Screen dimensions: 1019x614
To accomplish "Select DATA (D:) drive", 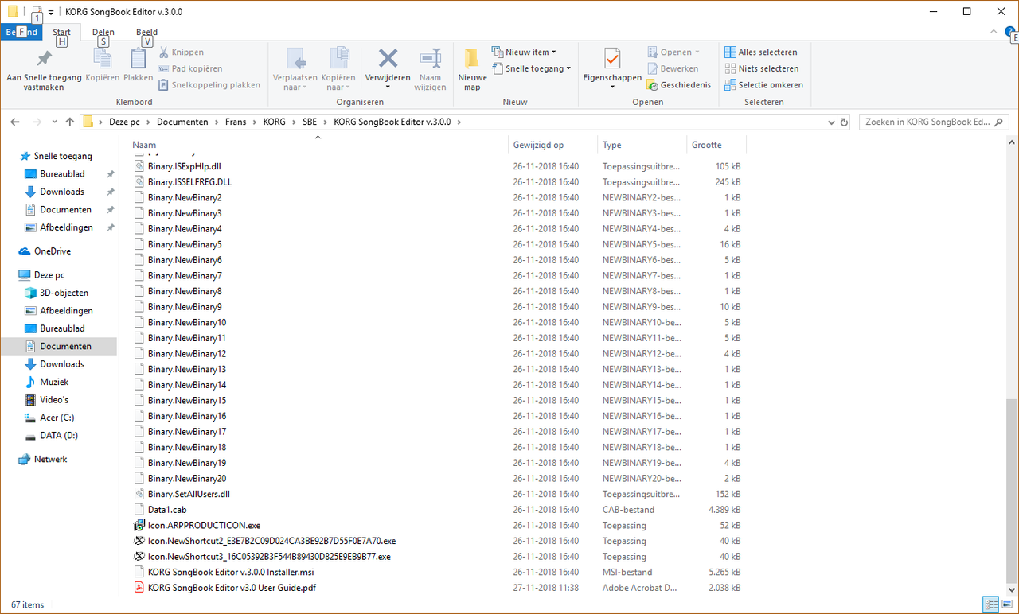I will tap(58, 436).
